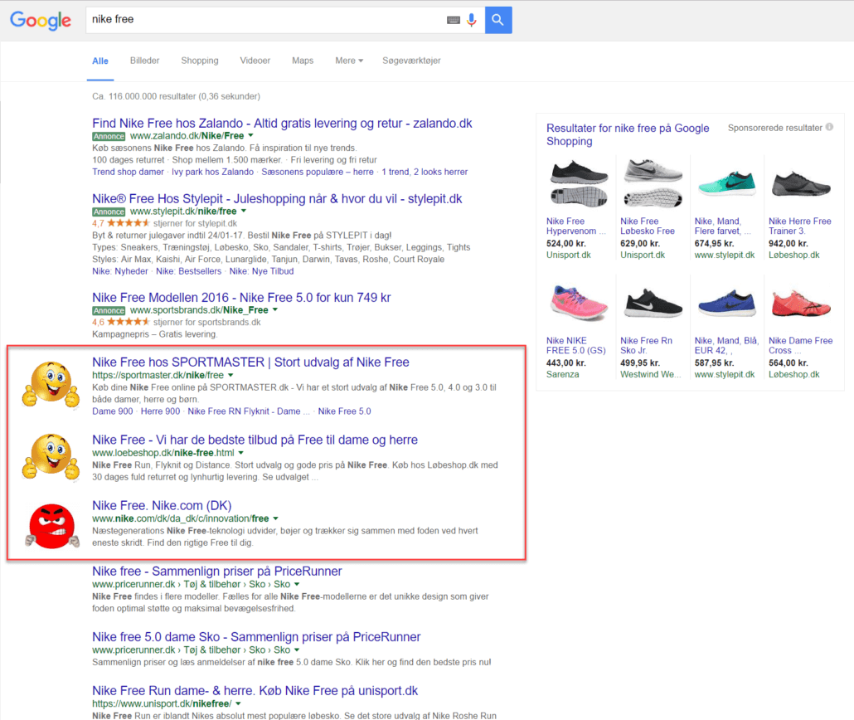Click the 629,00 kr. price
The height and width of the screenshot is (720, 854).
[x=640, y=244]
